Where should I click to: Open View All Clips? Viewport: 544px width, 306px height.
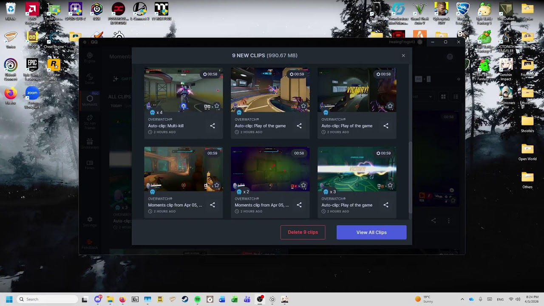click(371, 232)
